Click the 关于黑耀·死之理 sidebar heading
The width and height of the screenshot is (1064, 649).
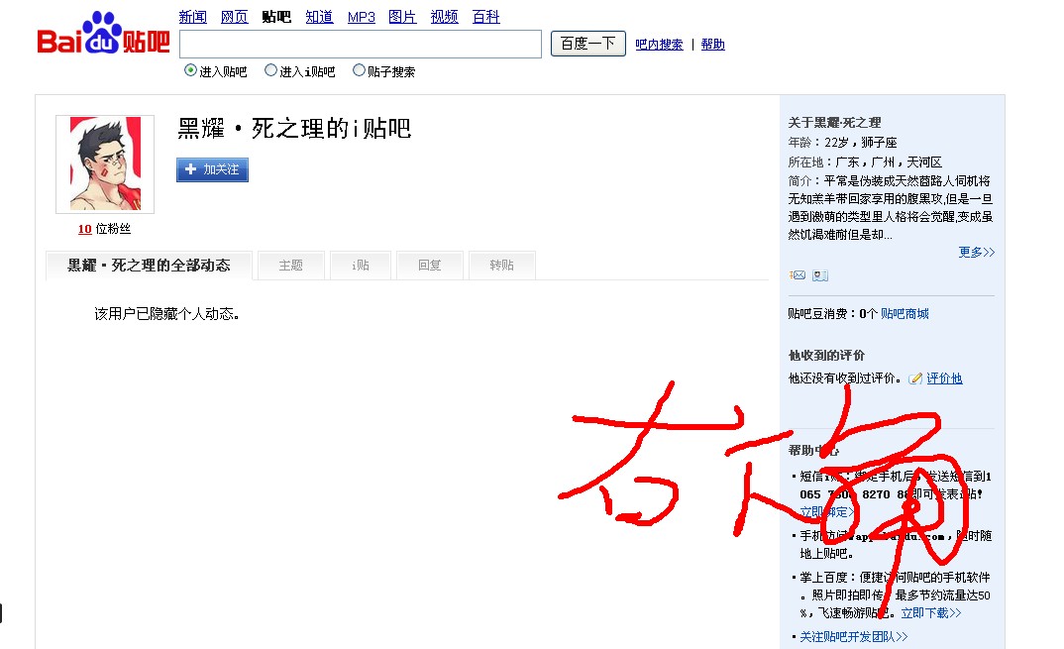click(x=834, y=123)
